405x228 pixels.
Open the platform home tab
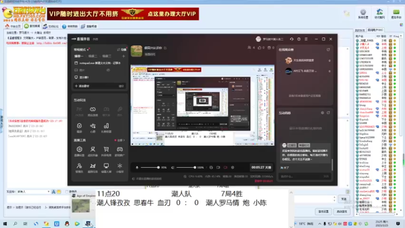point(13,26)
